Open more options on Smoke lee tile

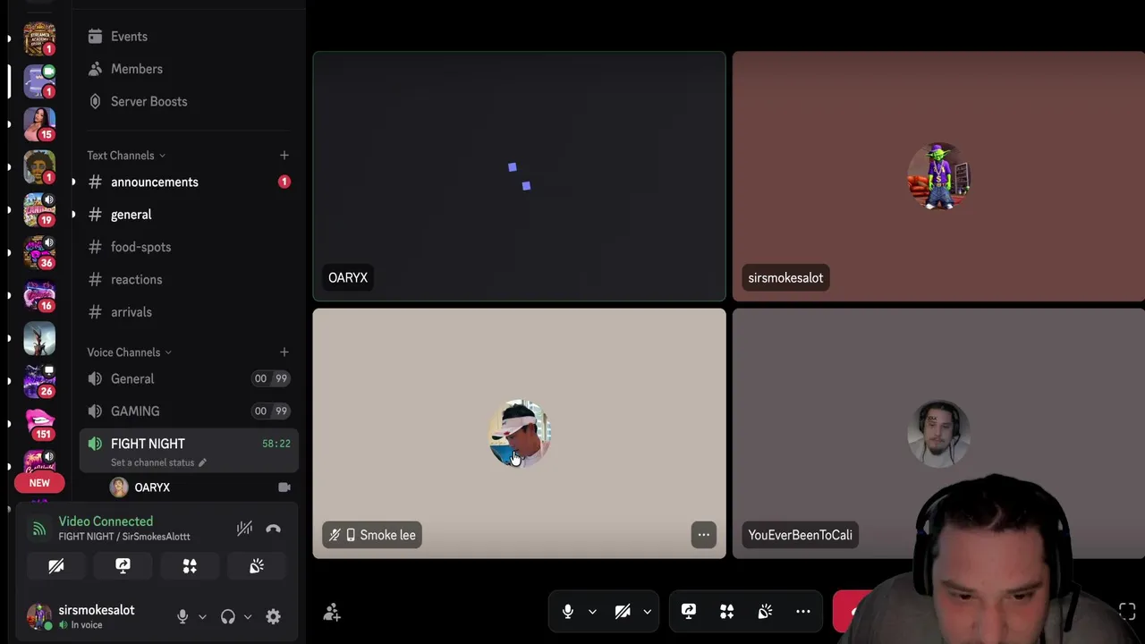(704, 535)
